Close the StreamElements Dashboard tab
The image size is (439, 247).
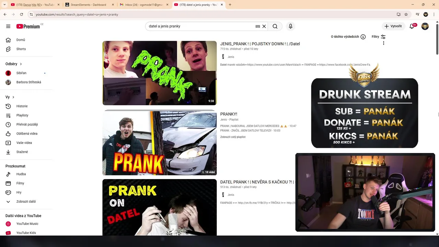coord(113,5)
